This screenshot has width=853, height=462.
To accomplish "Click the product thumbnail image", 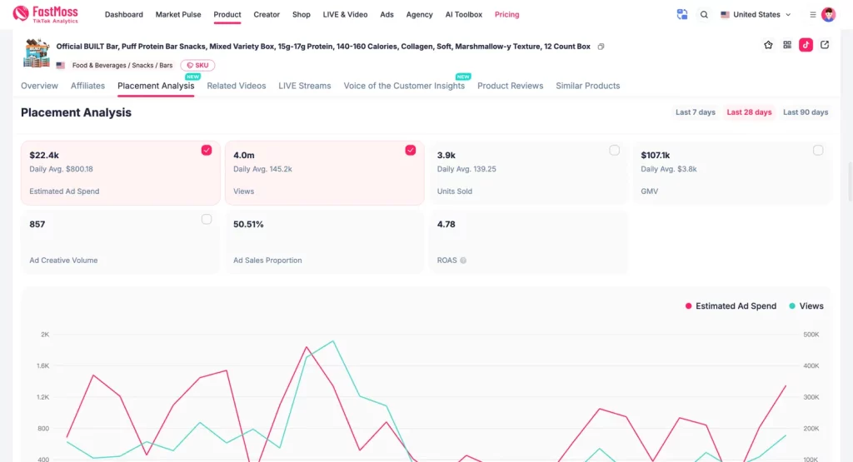I will 37,53.
